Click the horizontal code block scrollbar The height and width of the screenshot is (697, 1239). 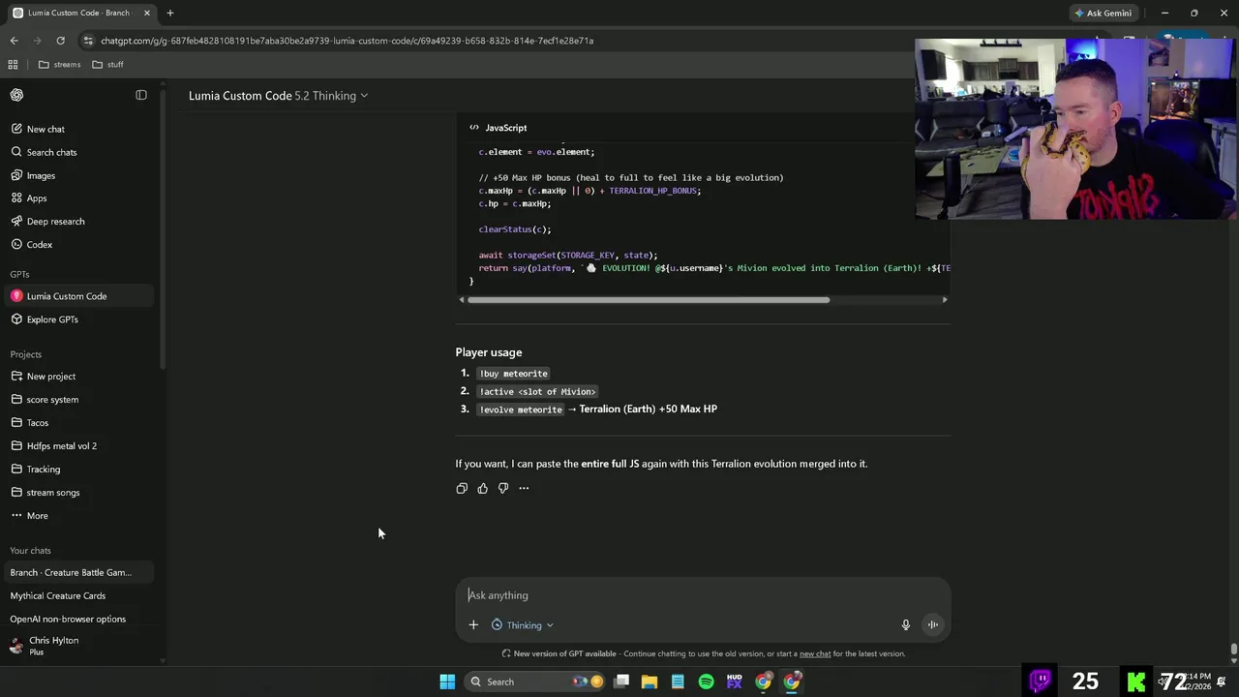click(x=649, y=300)
